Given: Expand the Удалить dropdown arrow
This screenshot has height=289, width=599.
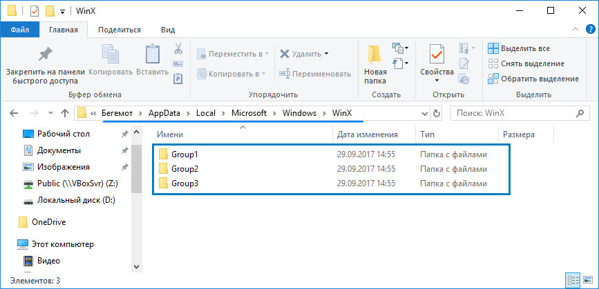Looking at the screenshot, I should point(326,53).
